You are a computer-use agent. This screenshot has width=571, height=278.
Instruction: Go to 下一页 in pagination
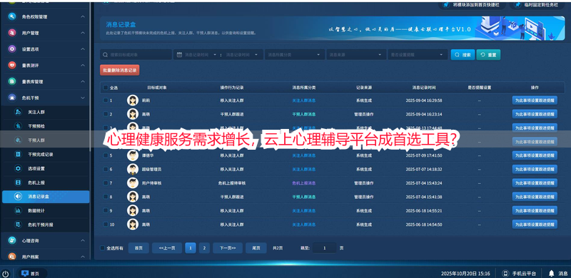click(228, 248)
